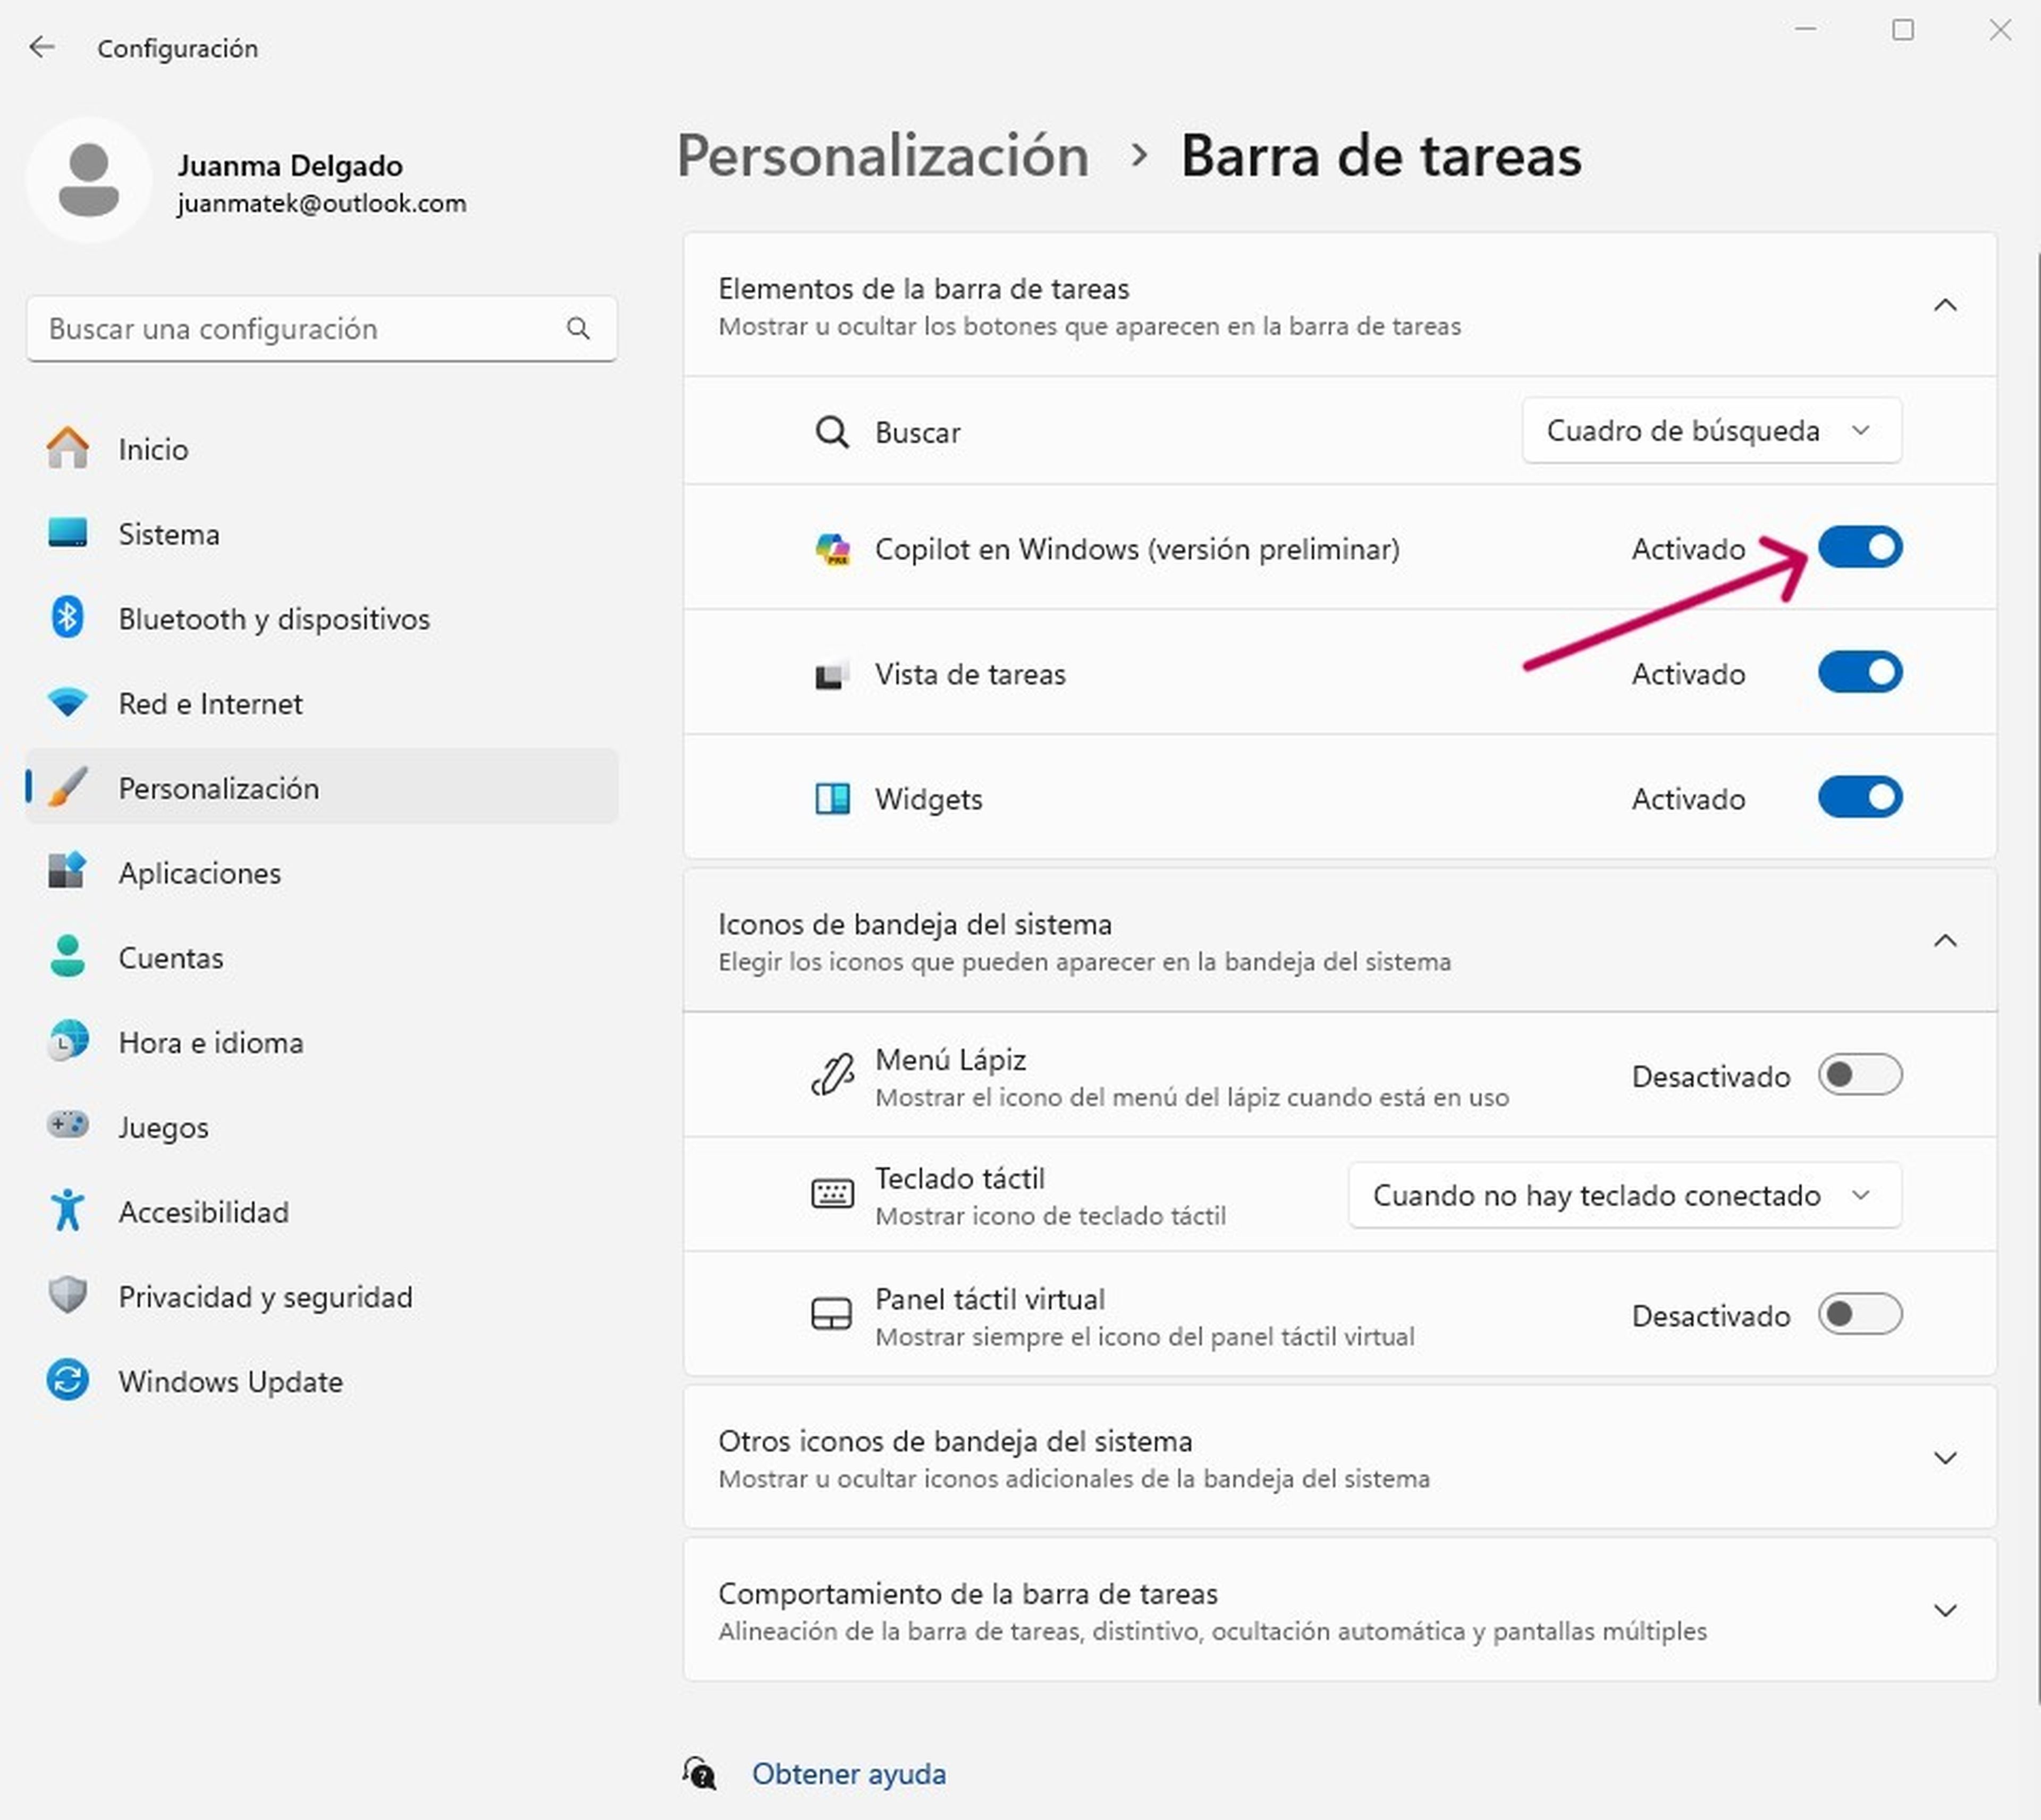Viewport: 2041px width, 1820px height.
Task: Enable the Panel táctil virtual toggle
Action: point(1860,1315)
